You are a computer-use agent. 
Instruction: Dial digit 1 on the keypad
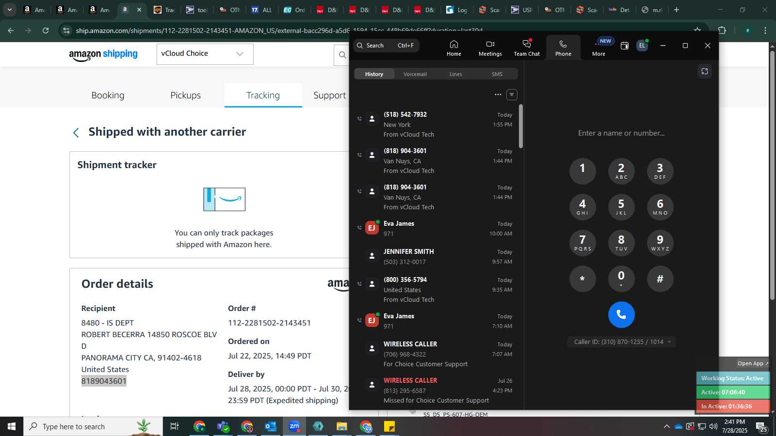(x=582, y=171)
